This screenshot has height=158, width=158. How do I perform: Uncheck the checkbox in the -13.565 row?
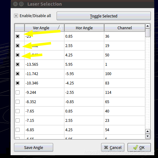coord(18,65)
